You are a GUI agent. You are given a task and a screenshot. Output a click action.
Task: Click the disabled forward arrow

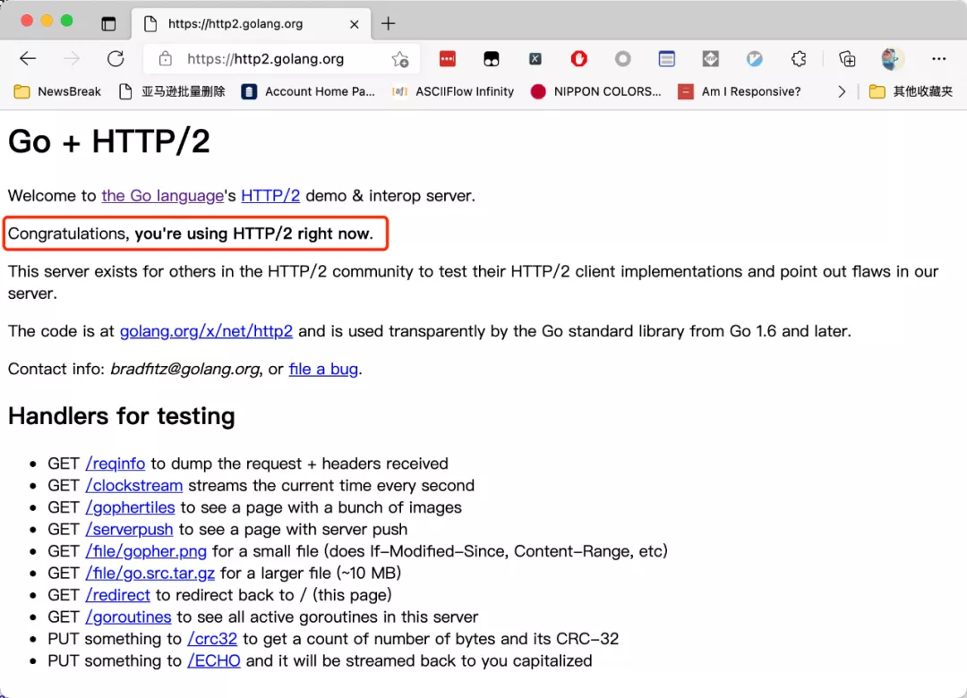click(x=72, y=58)
